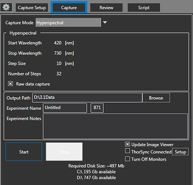The height and width of the screenshot is (185, 193).
Task: Click the C:\ 195 Gb available text
Action: pyautogui.click(x=96, y=172)
